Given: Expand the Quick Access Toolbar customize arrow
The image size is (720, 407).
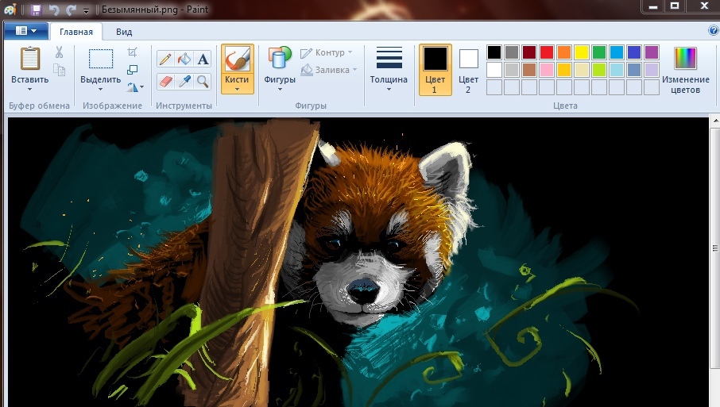Looking at the screenshot, I should click(86, 10).
